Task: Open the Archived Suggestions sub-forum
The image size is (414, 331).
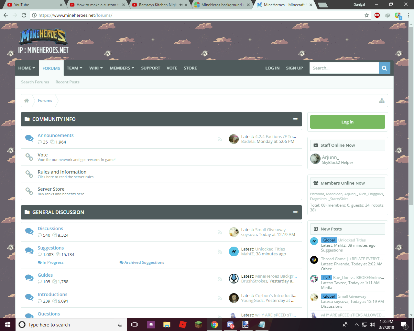Action: tap(144, 262)
